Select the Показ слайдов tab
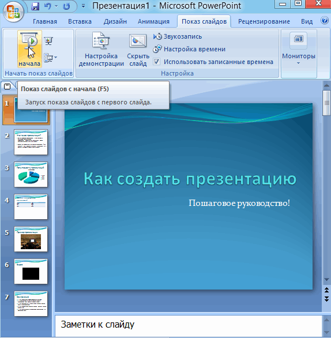This screenshot has height=338, width=331. (x=204, y=21)
